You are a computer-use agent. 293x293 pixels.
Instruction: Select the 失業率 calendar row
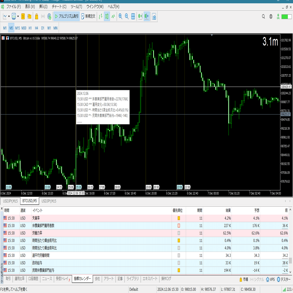[146, 218]
